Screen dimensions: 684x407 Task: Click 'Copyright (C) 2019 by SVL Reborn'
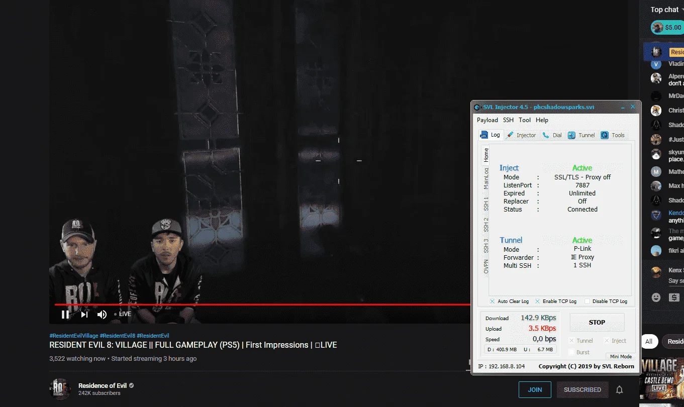coord(587,366)
